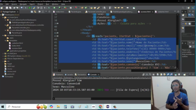Open the Window menu

pyautogui.click(x=55, y=4)
